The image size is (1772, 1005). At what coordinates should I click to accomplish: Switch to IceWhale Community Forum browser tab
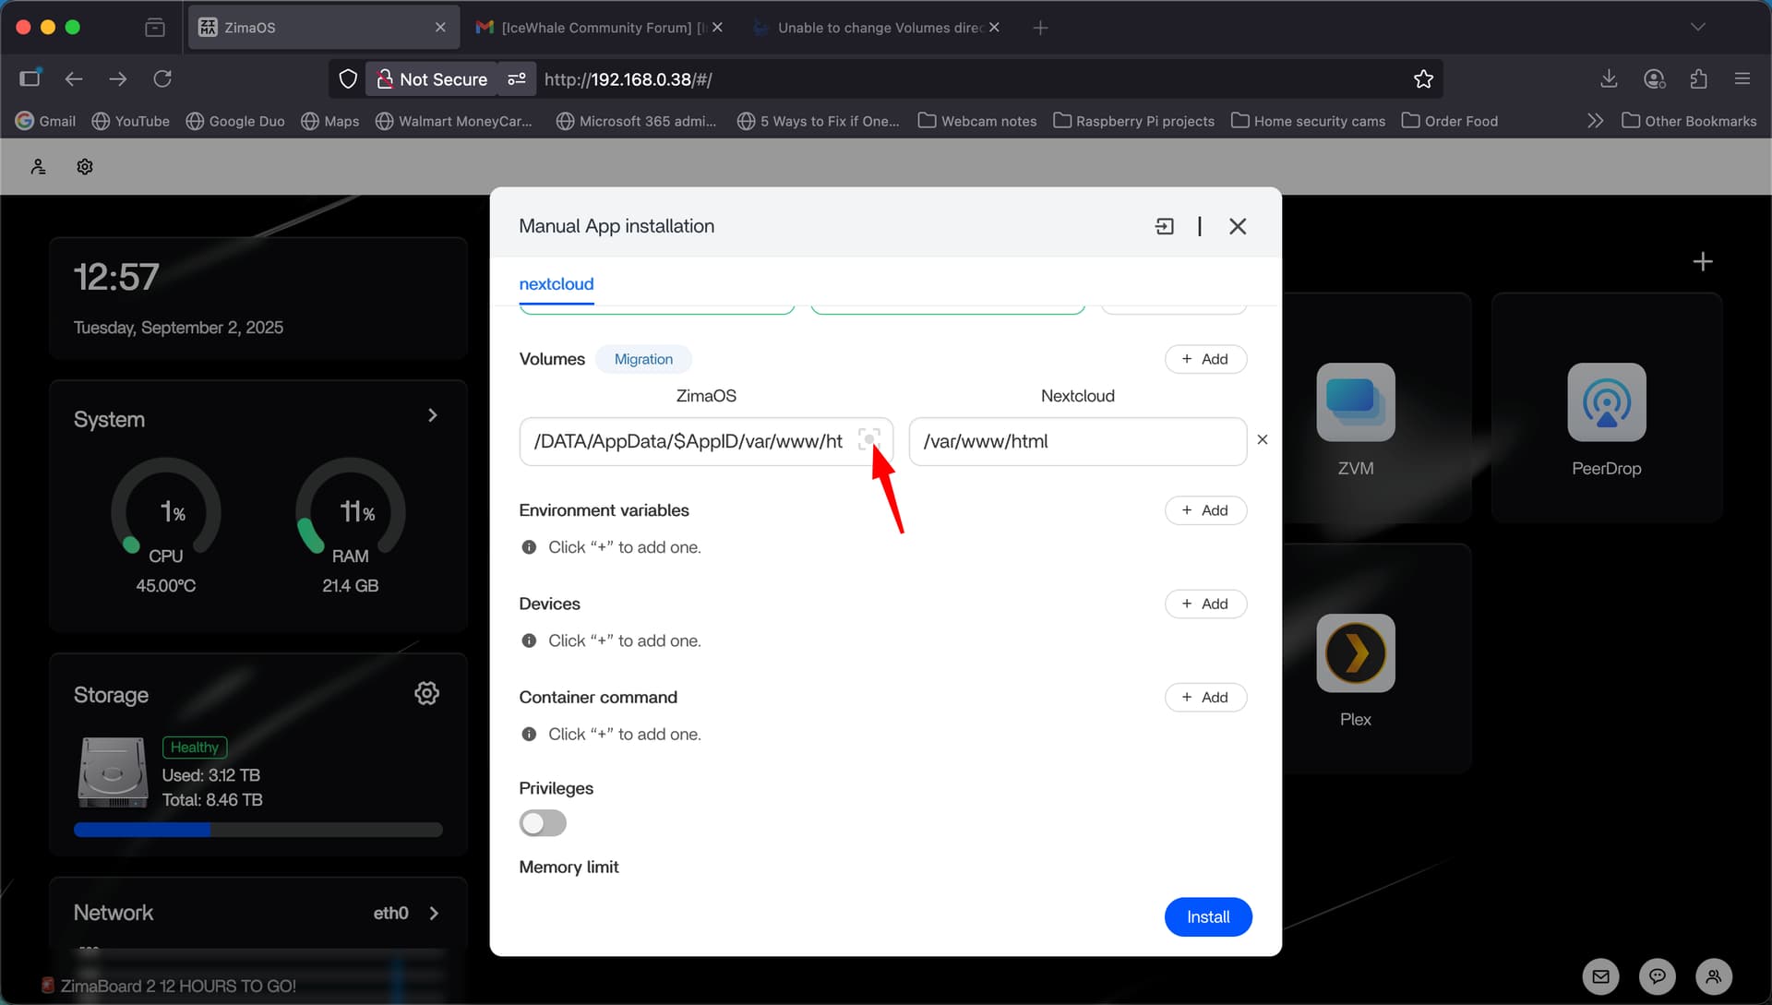[595, 28]
